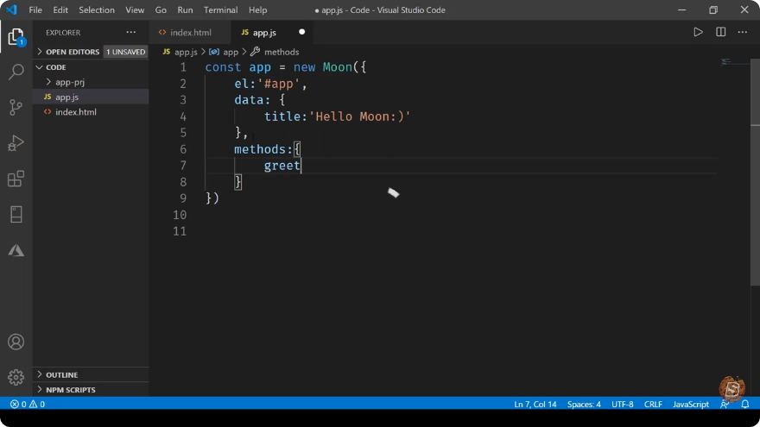Open the Source Control view

(x=16, y=108)
